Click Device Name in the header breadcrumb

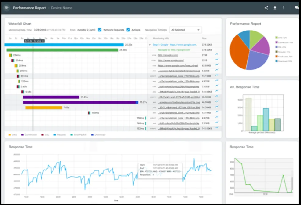click(x=63, y=8)
